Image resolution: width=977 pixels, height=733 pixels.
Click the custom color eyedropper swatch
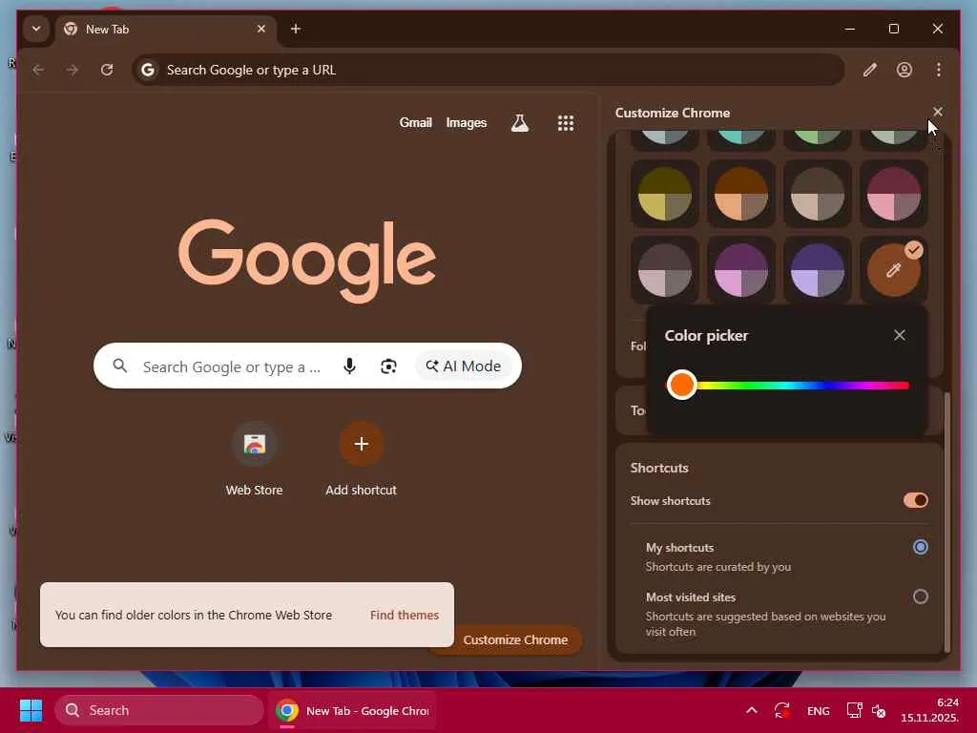(x=893, y=270)
